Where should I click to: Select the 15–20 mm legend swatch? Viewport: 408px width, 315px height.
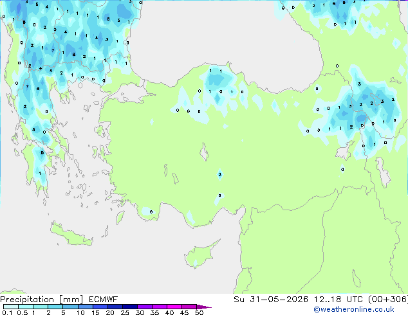coord(100,307)
